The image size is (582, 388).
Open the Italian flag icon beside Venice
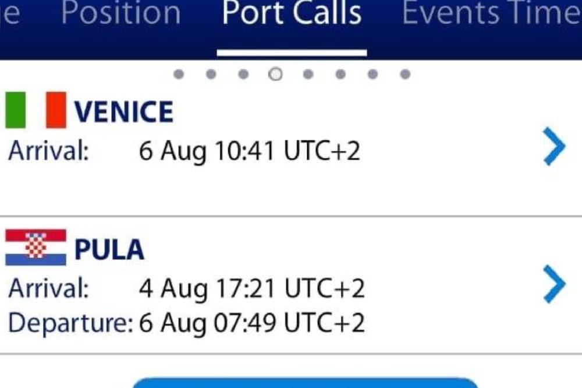point(36,110)
